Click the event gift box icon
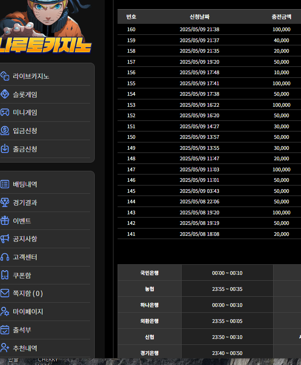 [x=5, y=221]
